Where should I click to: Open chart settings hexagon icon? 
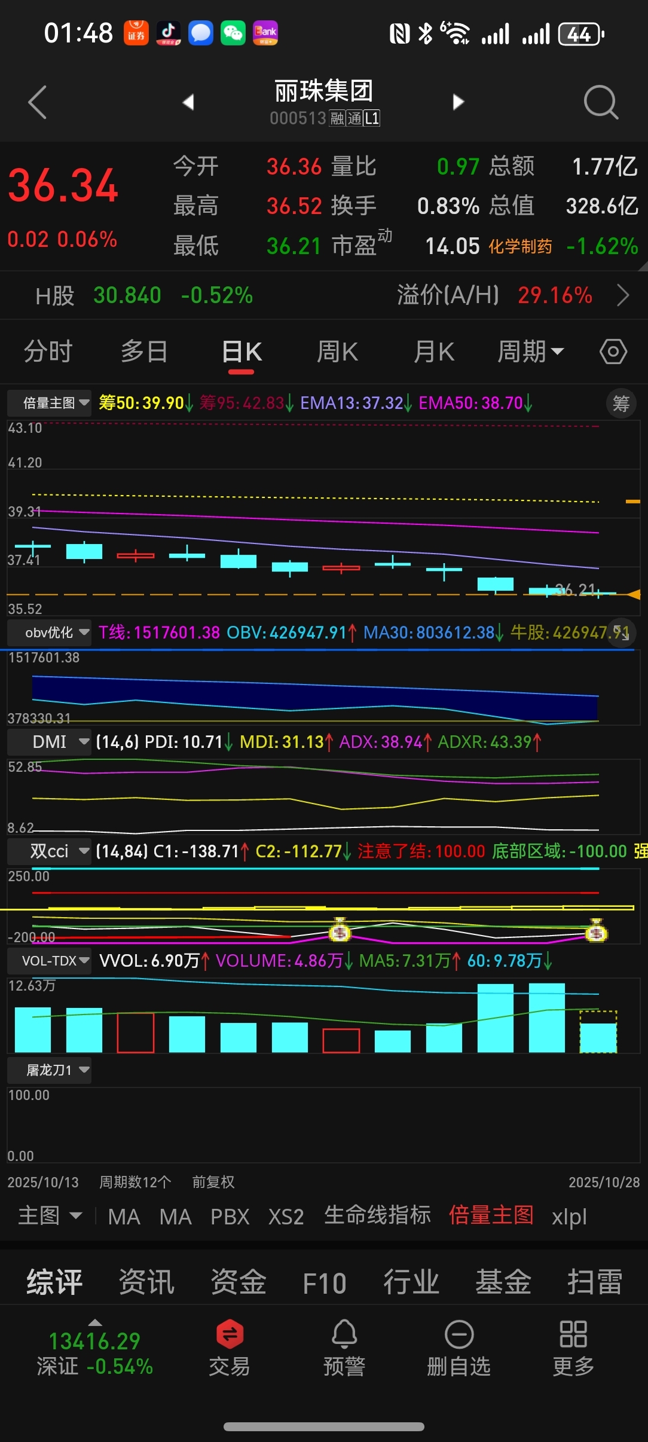click(613, 352)
